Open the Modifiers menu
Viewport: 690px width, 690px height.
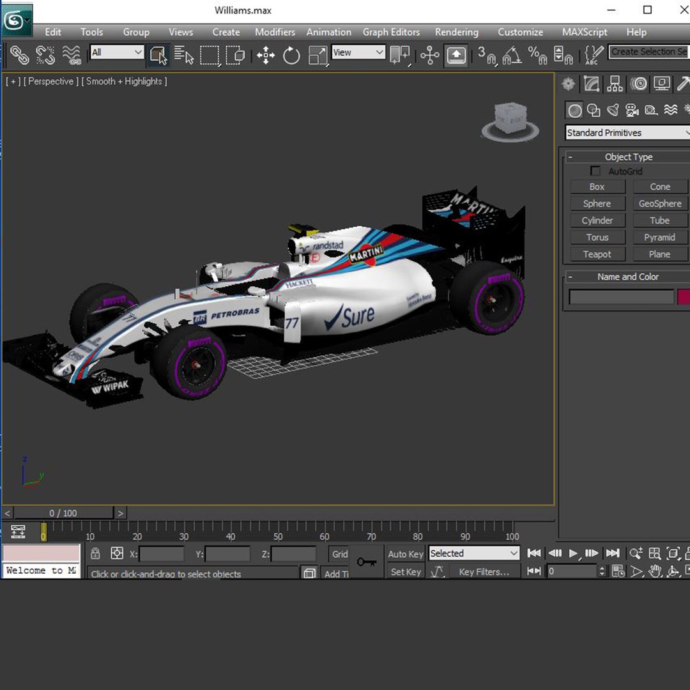tap(275, 32)
